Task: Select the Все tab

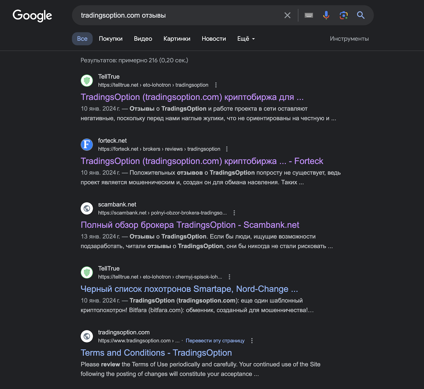Action: pyautogui.click(x=82, y=39)
